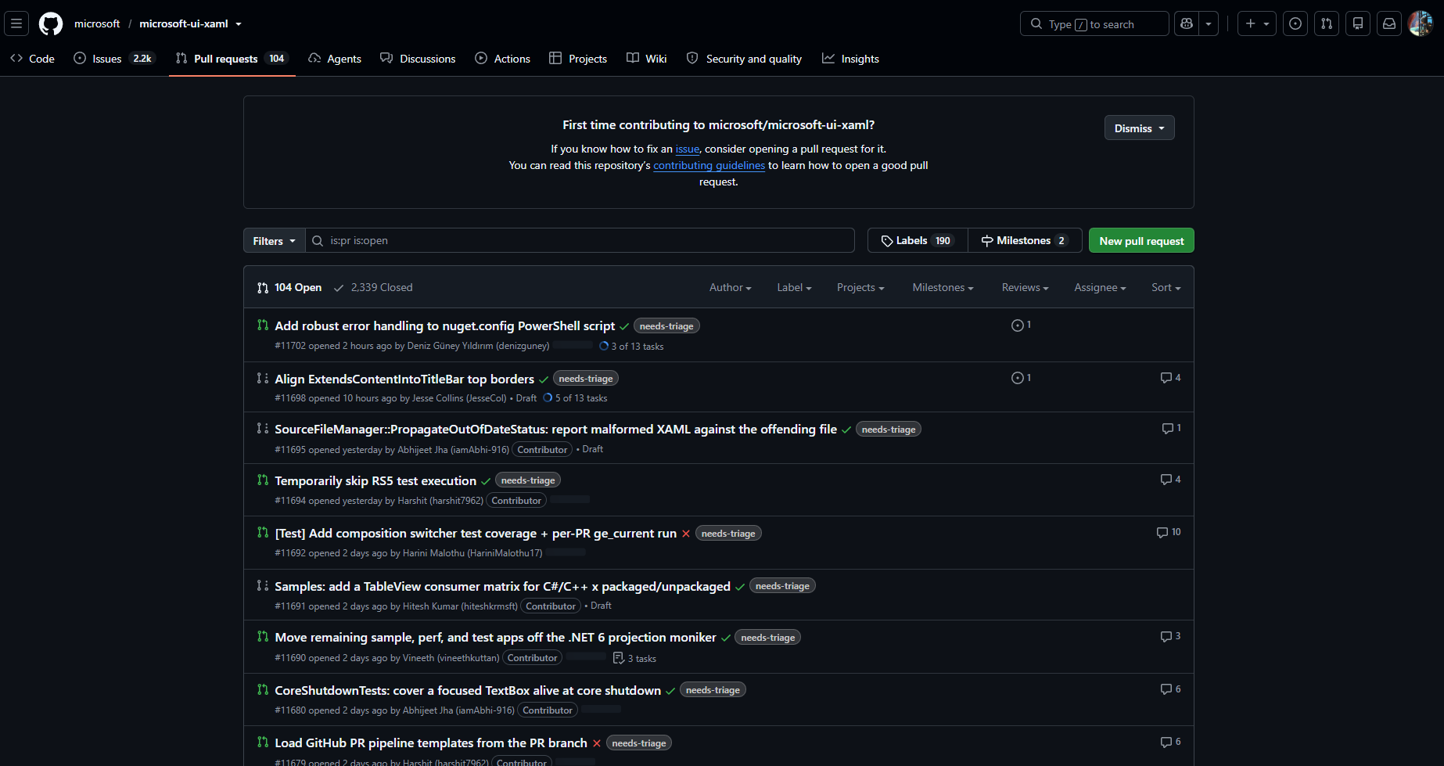
Task: Go to the GitHub homepage logo
Action: [51, 23]
